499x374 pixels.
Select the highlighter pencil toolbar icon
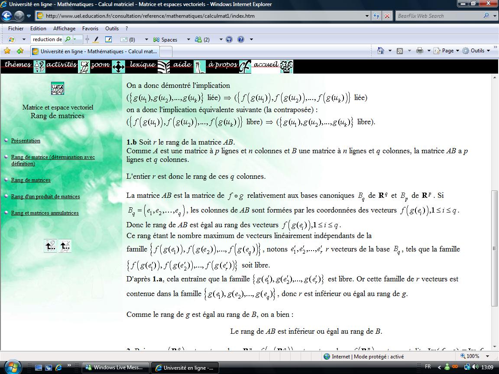pos(96,39)
